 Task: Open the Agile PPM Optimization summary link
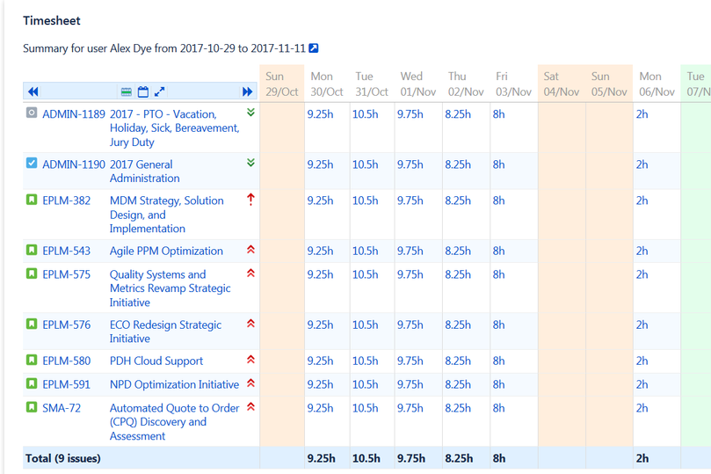click(x=166, y=252)
